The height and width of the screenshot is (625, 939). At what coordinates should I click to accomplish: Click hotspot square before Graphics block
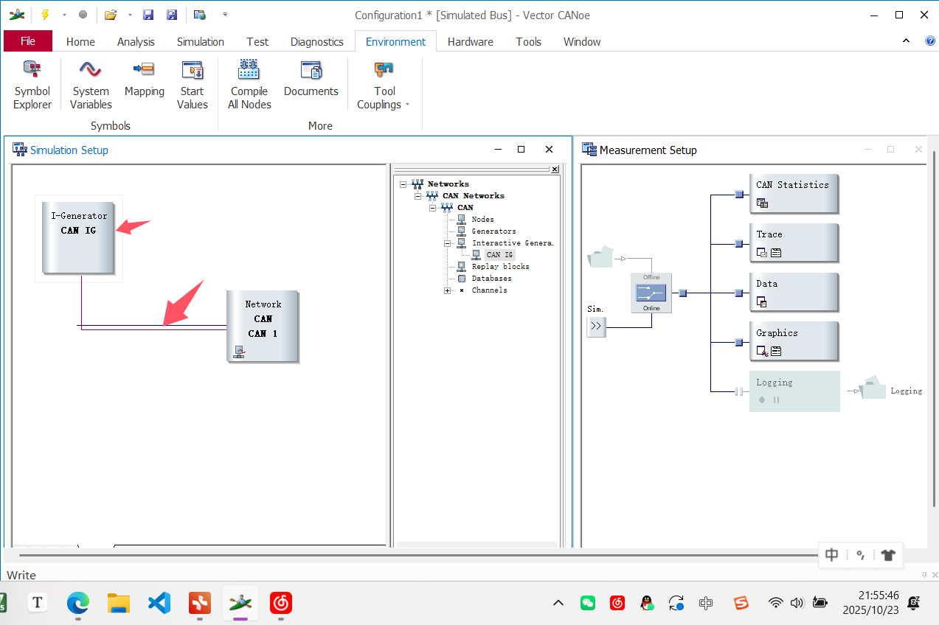click(738, 342)
